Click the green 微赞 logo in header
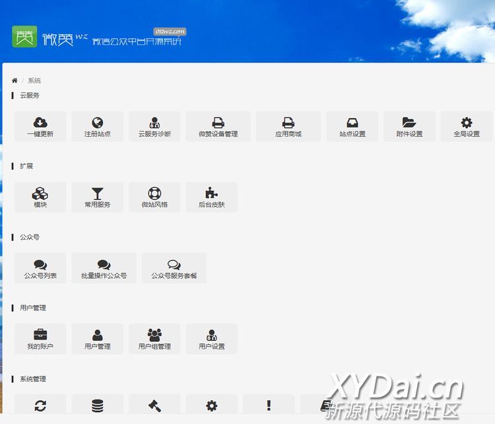The height and width of the screenshot is (424, 495). coord(24,36)
